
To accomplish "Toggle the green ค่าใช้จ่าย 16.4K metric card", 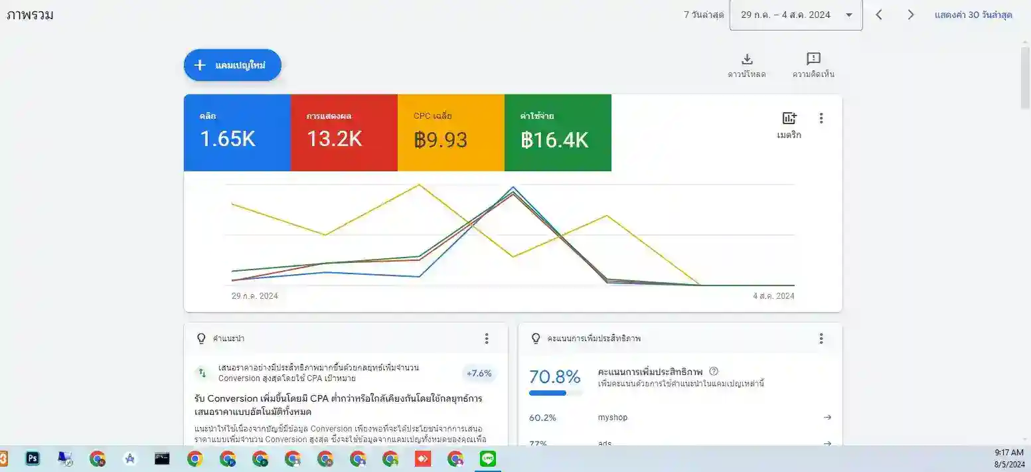I will pyautogui.click(x=558, y=133).
